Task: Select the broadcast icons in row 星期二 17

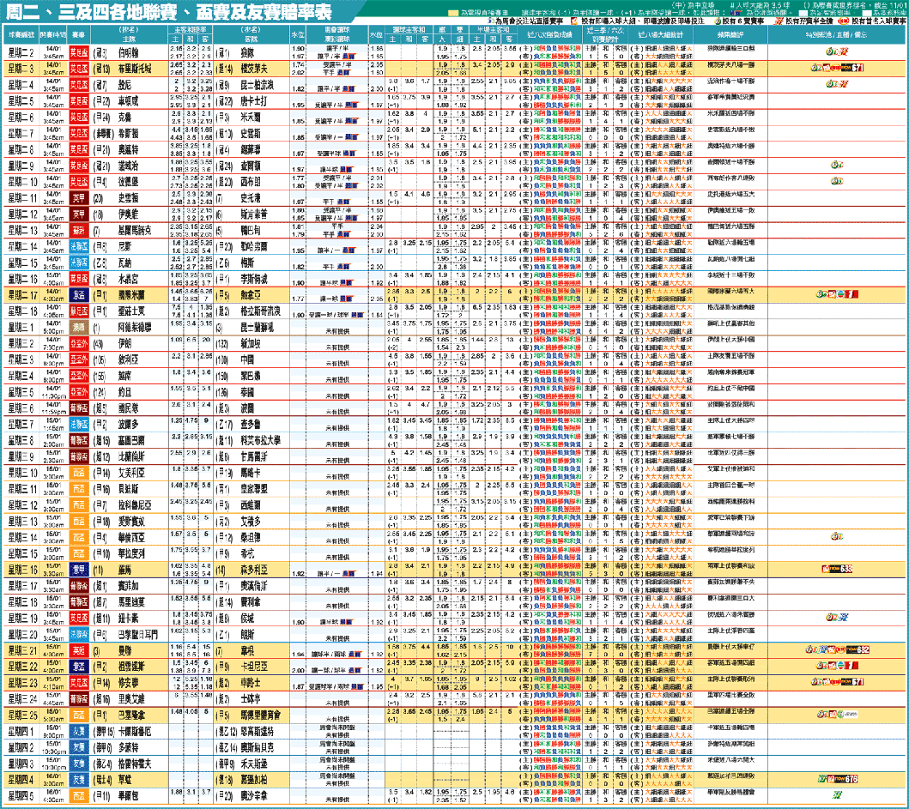Action: pos(837,293)
